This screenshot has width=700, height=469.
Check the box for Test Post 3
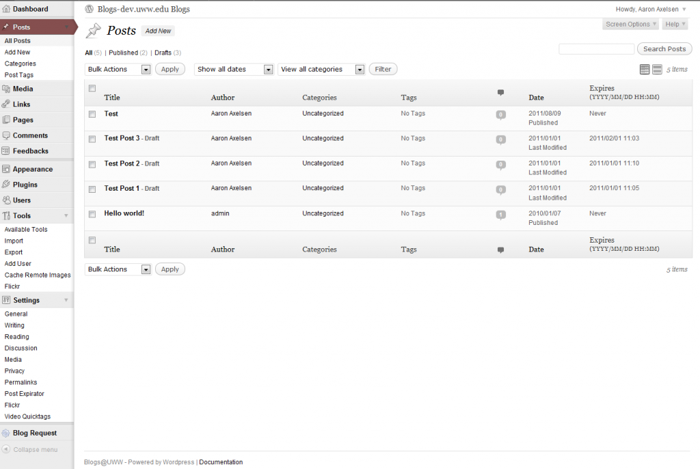coord(92,139)
